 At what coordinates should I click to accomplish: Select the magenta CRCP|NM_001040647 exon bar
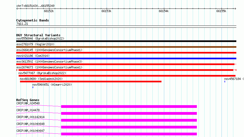(129, 134)
